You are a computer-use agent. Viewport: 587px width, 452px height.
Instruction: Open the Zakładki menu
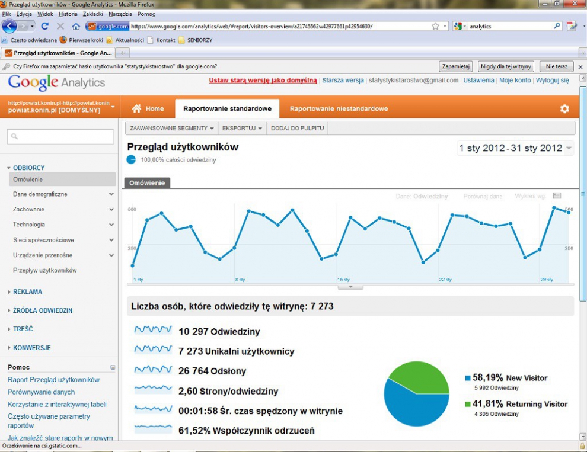[x=93, y=14]
